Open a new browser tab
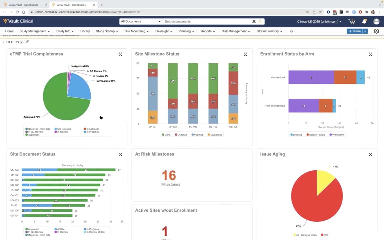Screen dimensions: 384x240 (102, 5)
